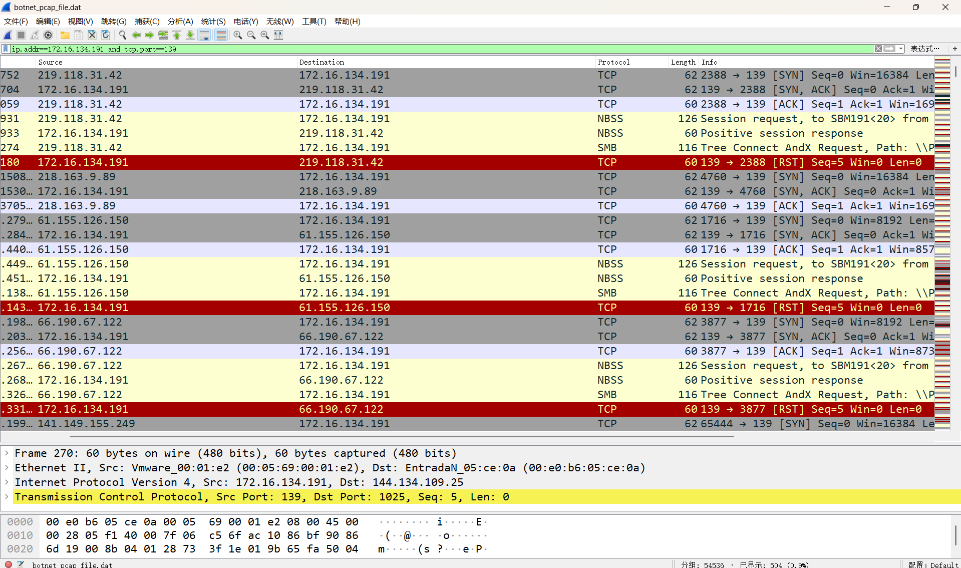Open a capture file with folder icon
The width and height of the screenshot is (961, 568).
coord(65,35)
